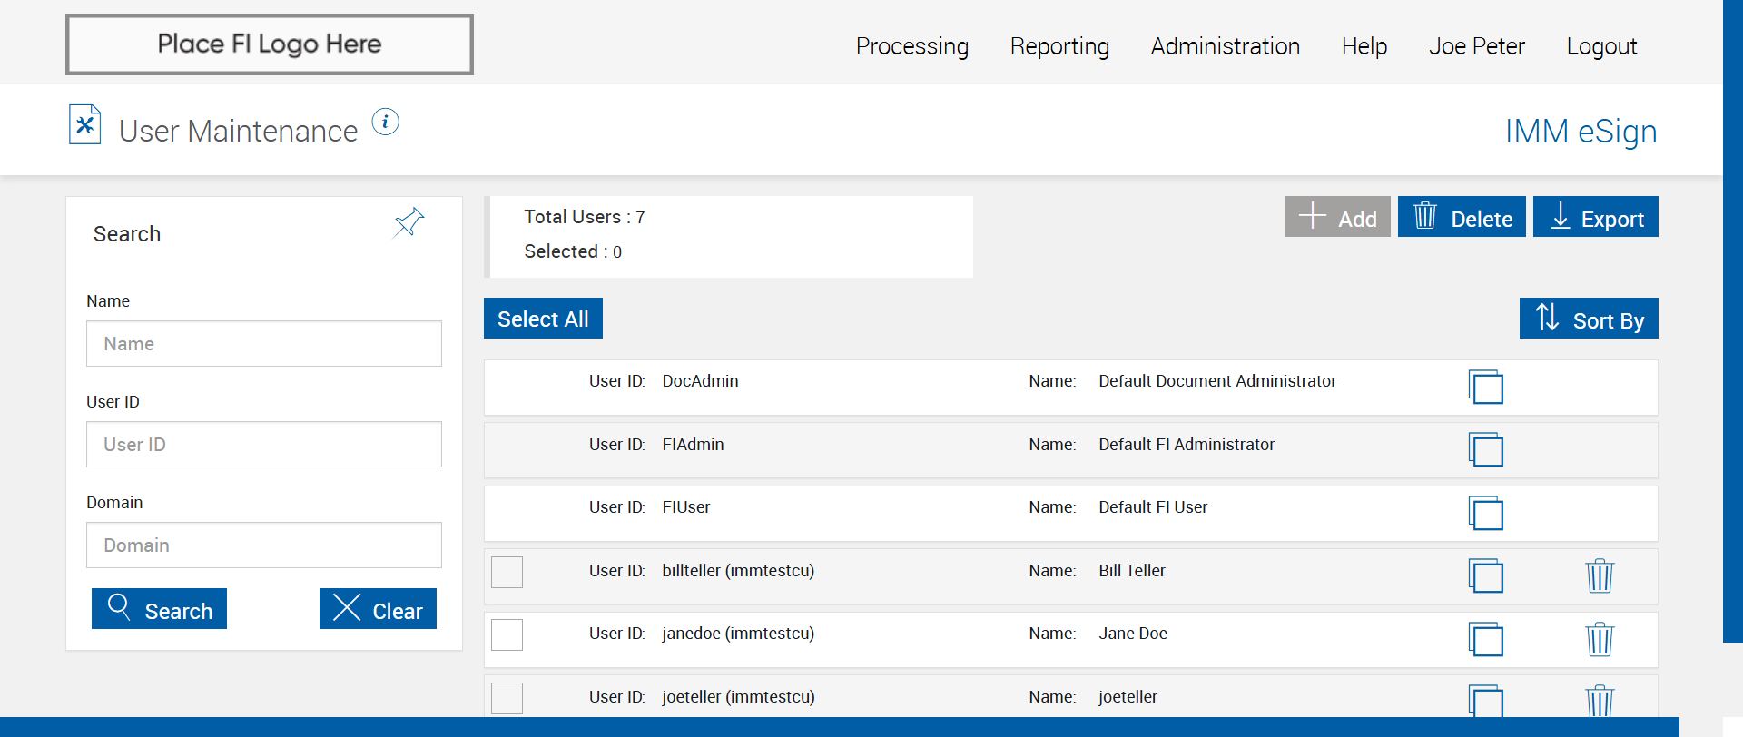This screenshot has height=737, width=1743.
Task: Expand the Administration menu
Action: pyautogui.click(x=1225, y=46)
